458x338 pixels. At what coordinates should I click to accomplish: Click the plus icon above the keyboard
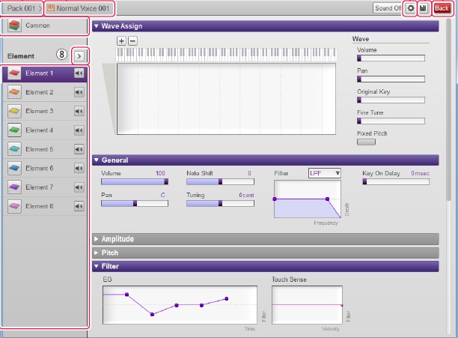122,40
